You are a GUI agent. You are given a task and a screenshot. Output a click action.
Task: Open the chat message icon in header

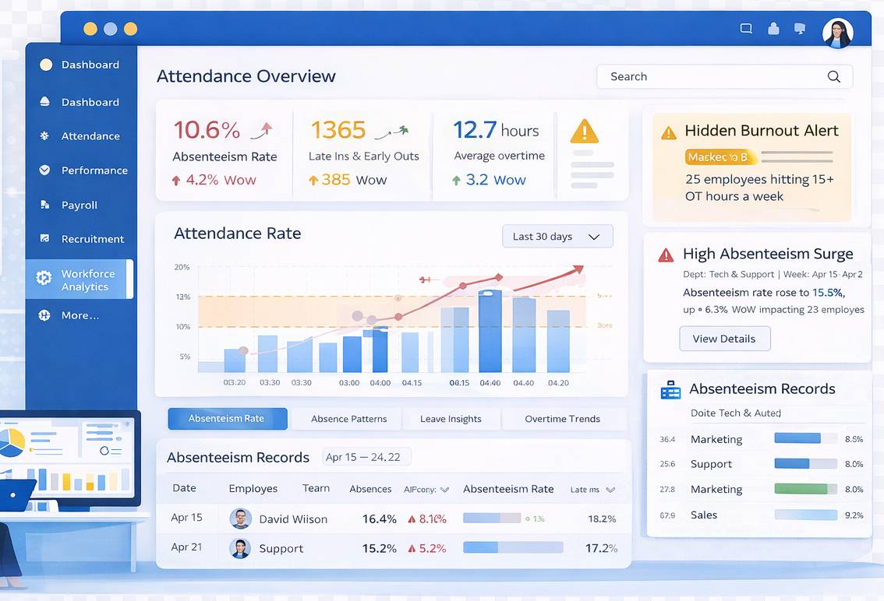[x=746, y=29]
